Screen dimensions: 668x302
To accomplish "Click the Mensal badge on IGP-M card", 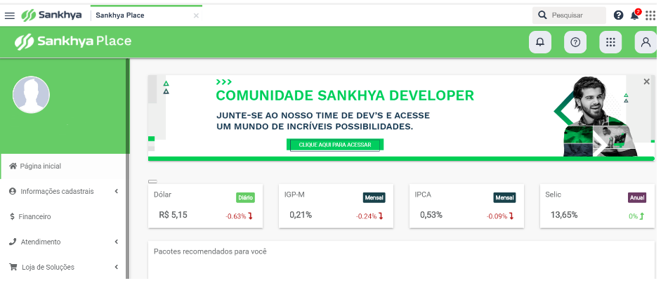I will pyautogui.click(x=374, y=197).
